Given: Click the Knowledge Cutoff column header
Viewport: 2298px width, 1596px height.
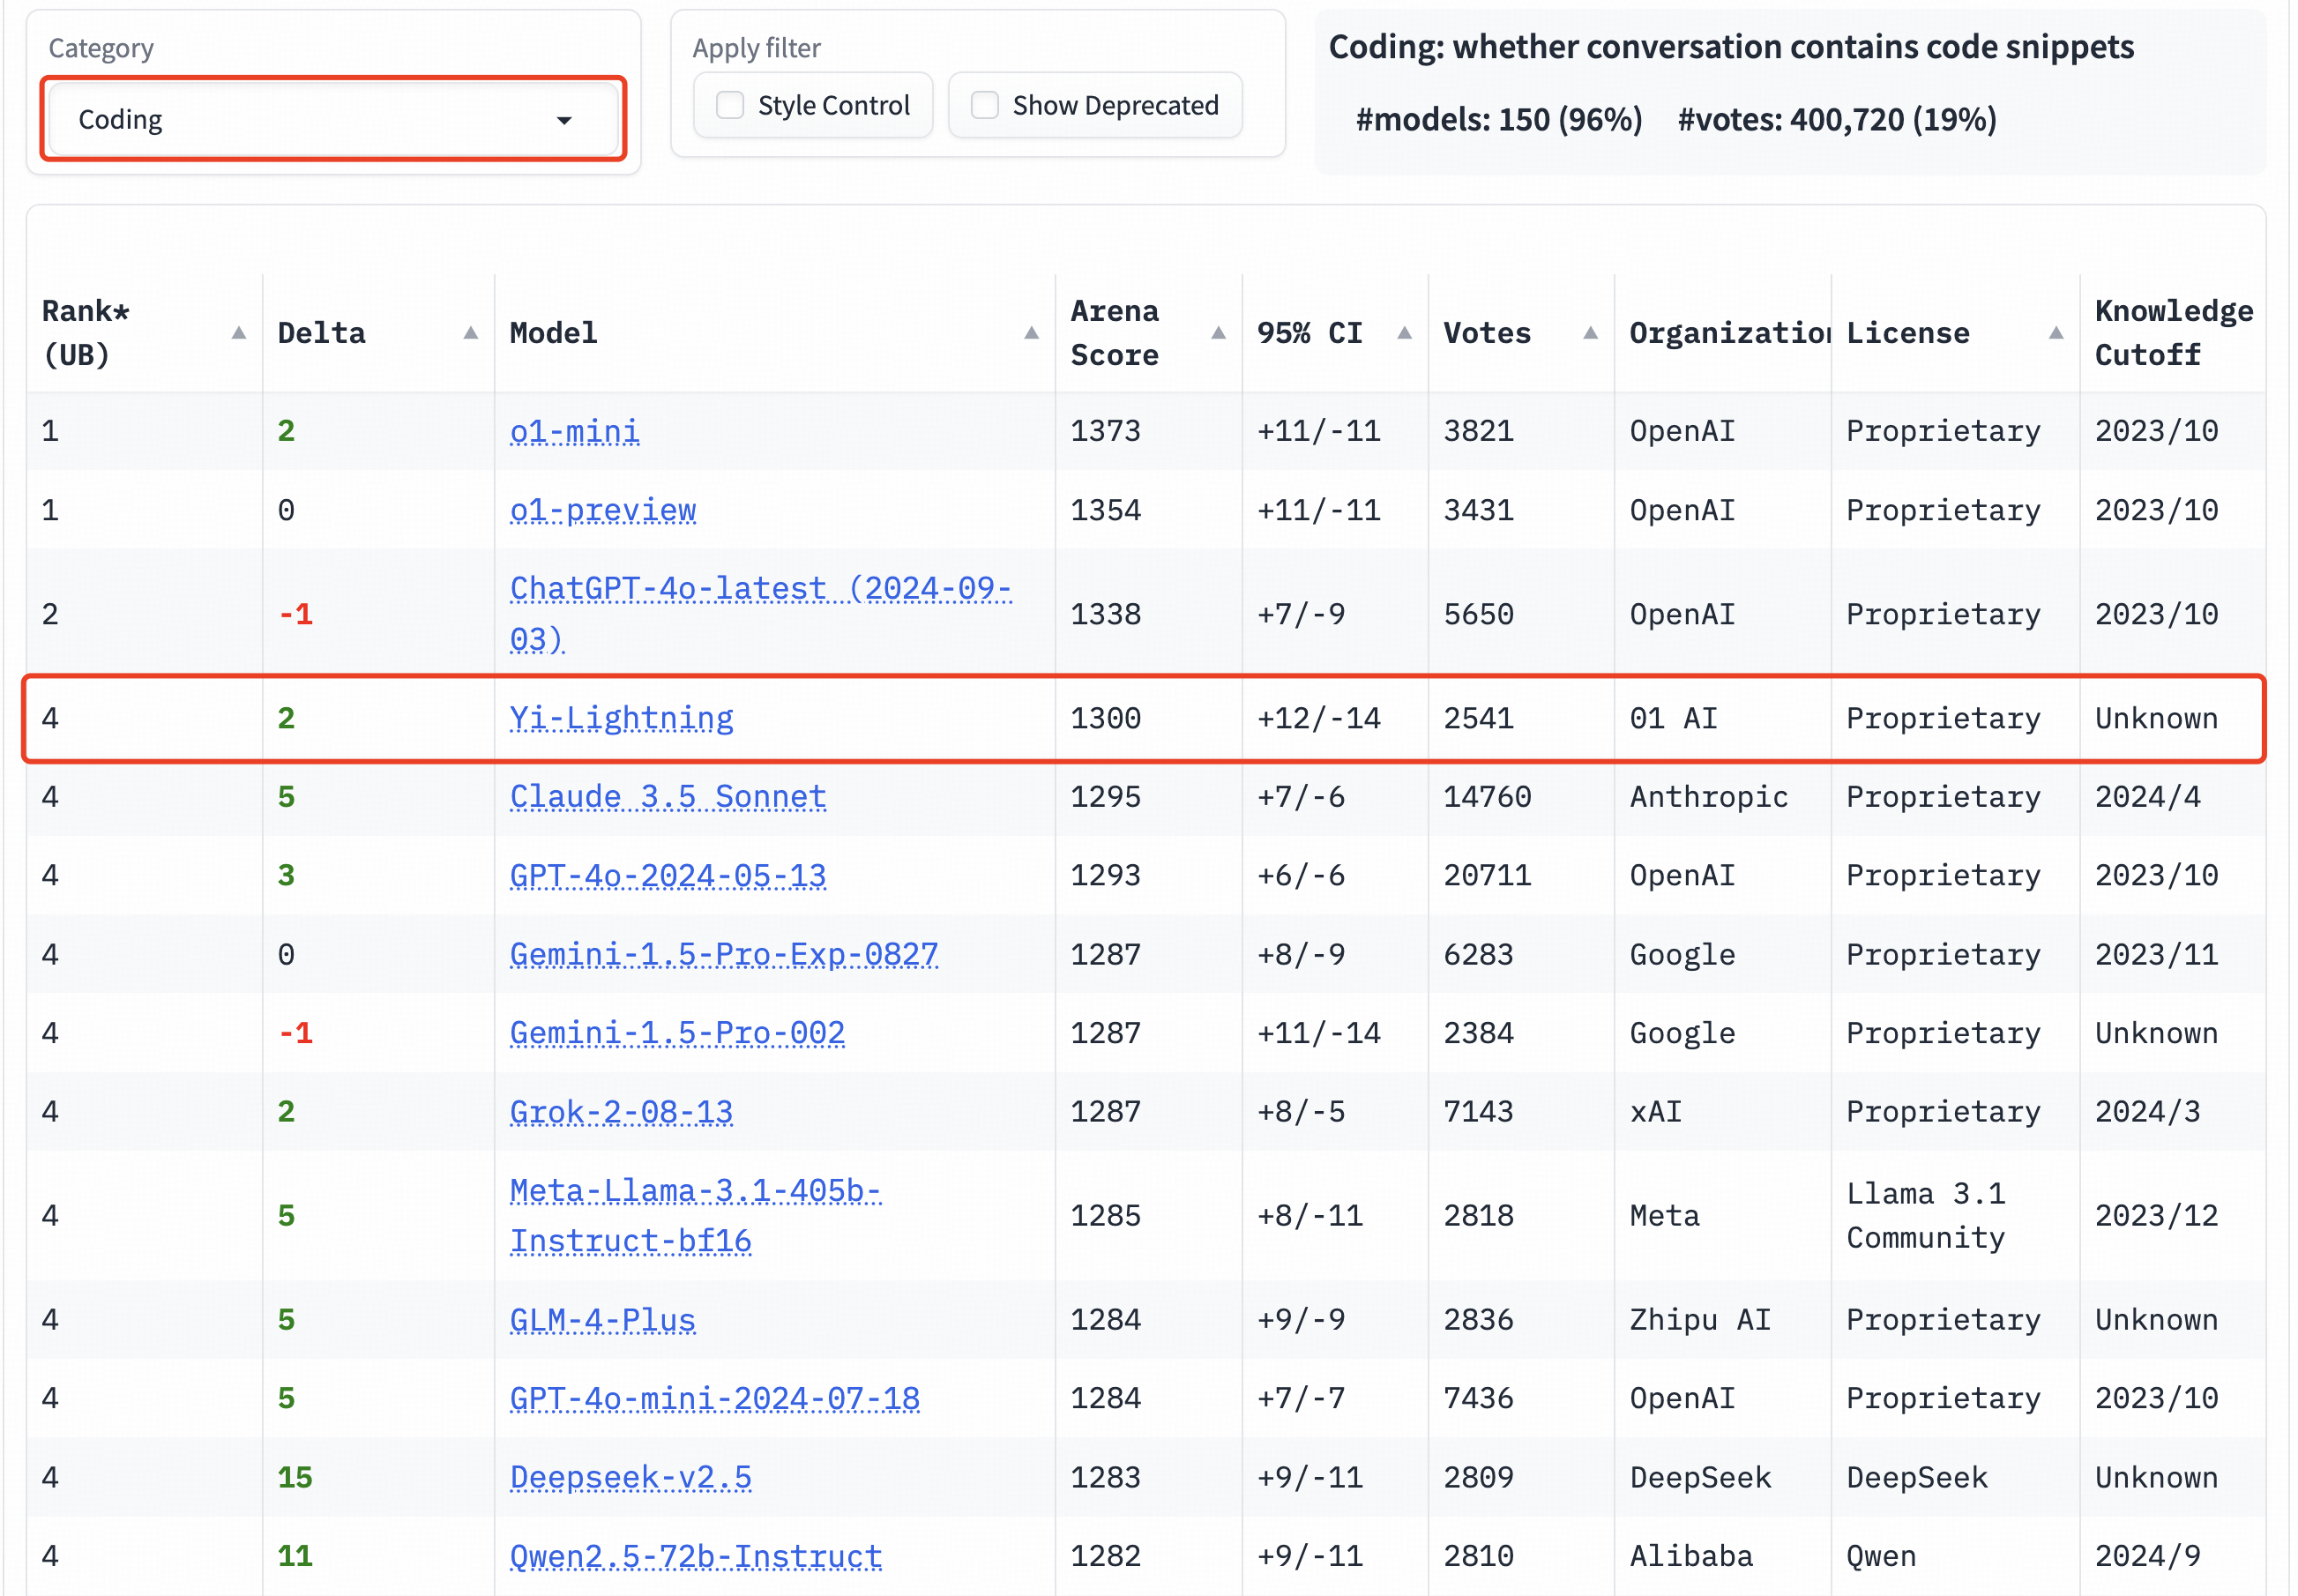Looking at the screenshot, I should [2172, 333].
